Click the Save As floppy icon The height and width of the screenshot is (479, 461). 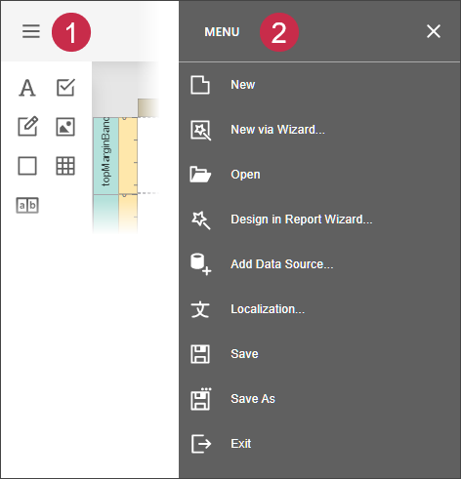click(200, 399)
